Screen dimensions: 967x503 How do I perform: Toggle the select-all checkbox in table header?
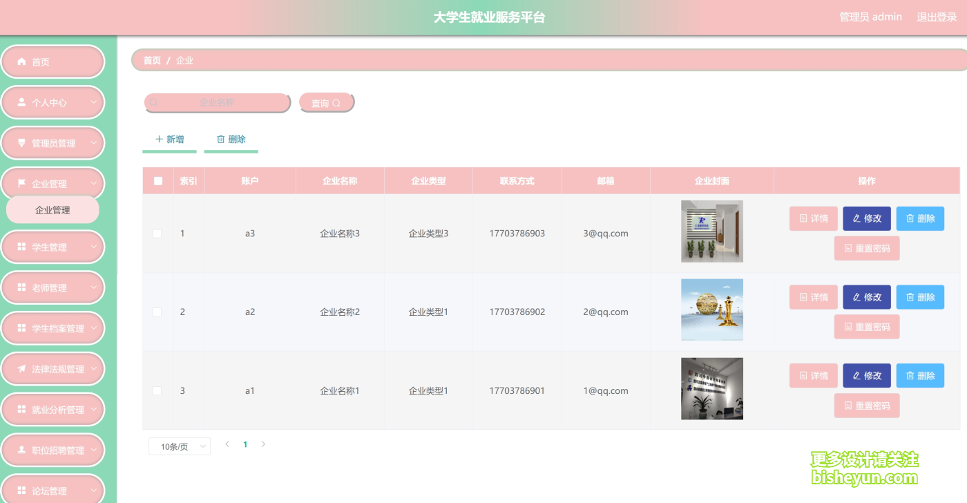(x=157, y=180)
